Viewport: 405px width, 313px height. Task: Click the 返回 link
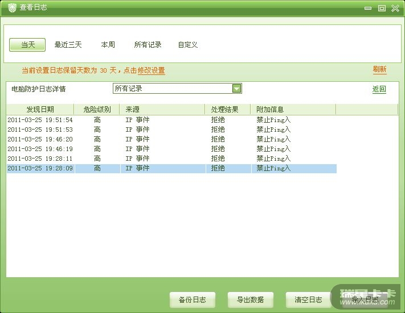pos(379,89)
